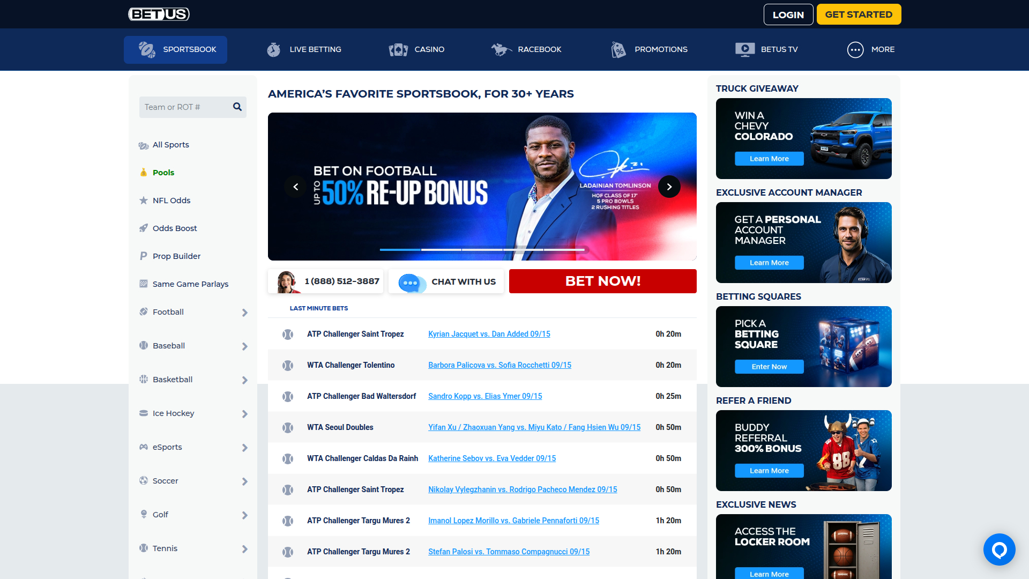
Task: Click the search magnifier in the sidebar
Action: click(x=237, y=107)
